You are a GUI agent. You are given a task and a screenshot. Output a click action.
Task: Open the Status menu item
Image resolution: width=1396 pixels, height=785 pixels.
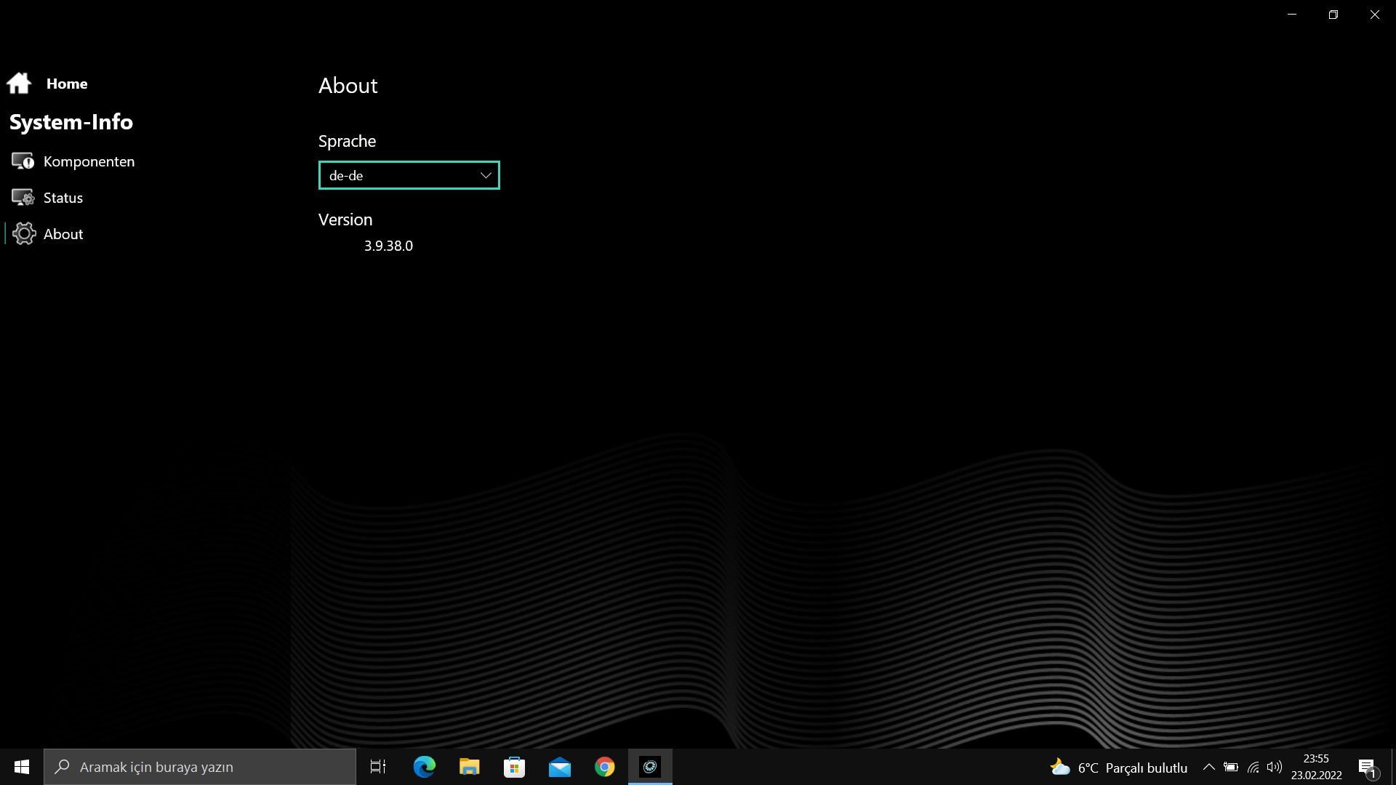pyautogui.click(x=63, y=198)
